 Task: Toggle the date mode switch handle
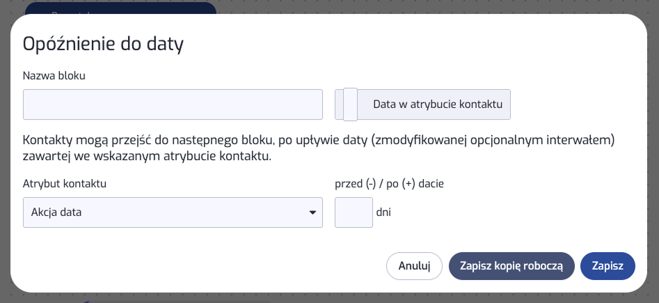[351, 104]
